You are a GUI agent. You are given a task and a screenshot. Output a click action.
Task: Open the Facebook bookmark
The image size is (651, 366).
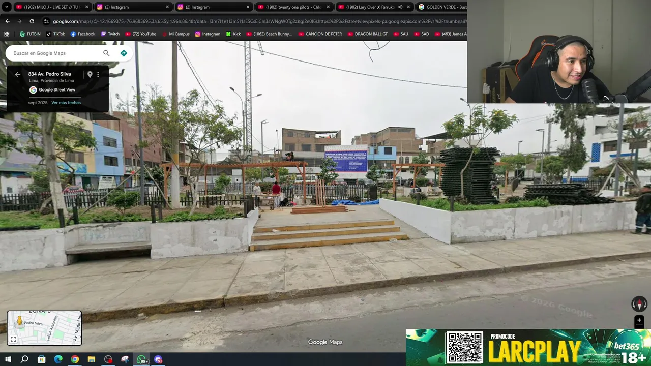pos(83,34)
